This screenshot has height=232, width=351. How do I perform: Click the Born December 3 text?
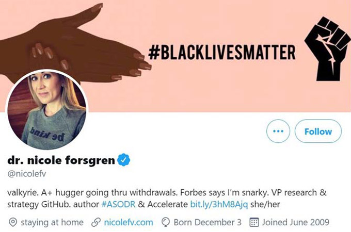[x=208, y=222]
